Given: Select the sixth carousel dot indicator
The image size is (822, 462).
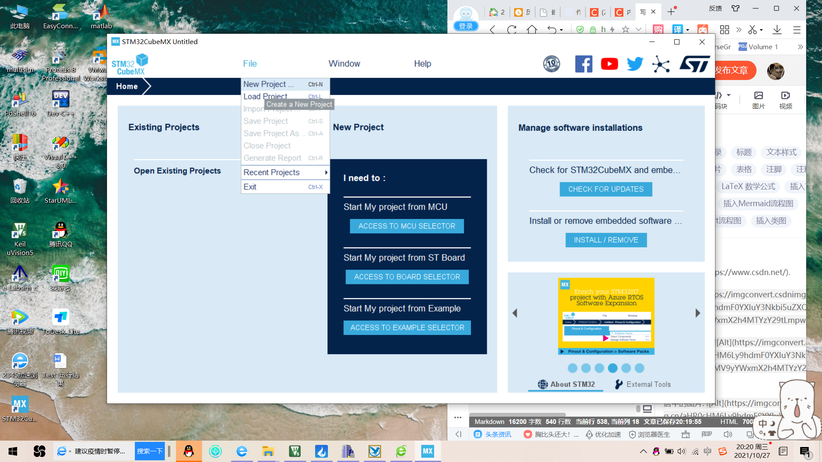Looking at the screenshot, I should tap(640, 368).
